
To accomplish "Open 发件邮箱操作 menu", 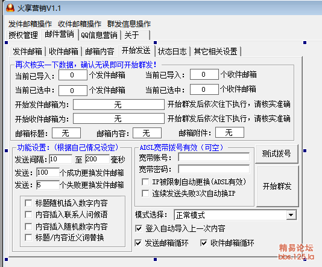I will click(x=30, y=24).
